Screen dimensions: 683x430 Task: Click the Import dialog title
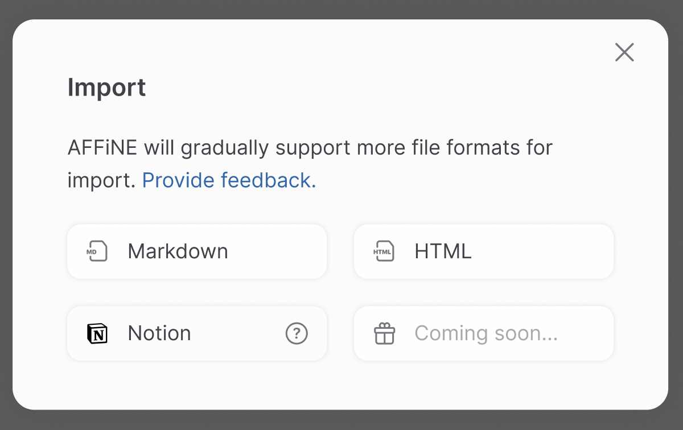[x=107, y=87]
